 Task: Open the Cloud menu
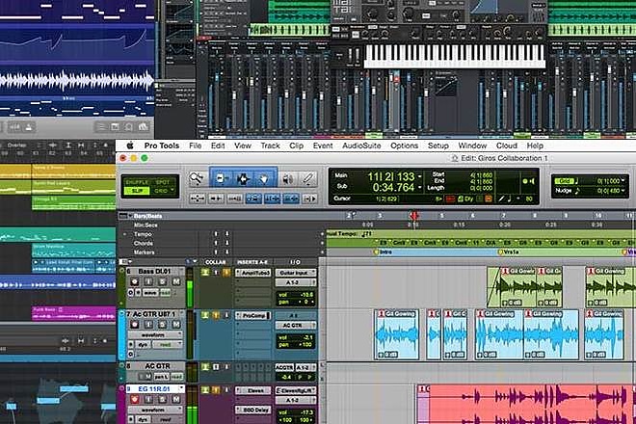507,146
